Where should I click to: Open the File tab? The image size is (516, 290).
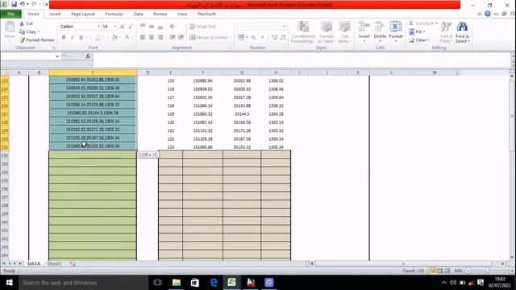click(x=10, y=14)
